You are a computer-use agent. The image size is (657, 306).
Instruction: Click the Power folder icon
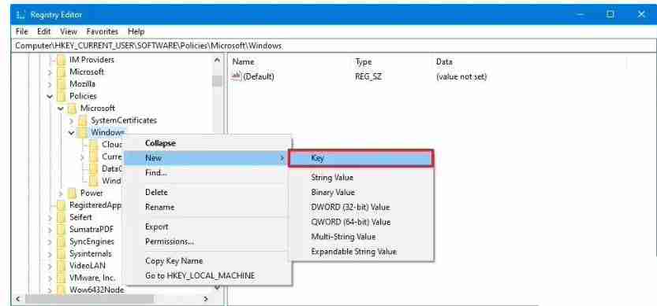coord(72,194)
